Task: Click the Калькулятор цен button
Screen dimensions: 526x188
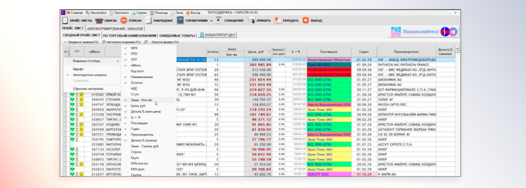Action: [x=217, y=35]
